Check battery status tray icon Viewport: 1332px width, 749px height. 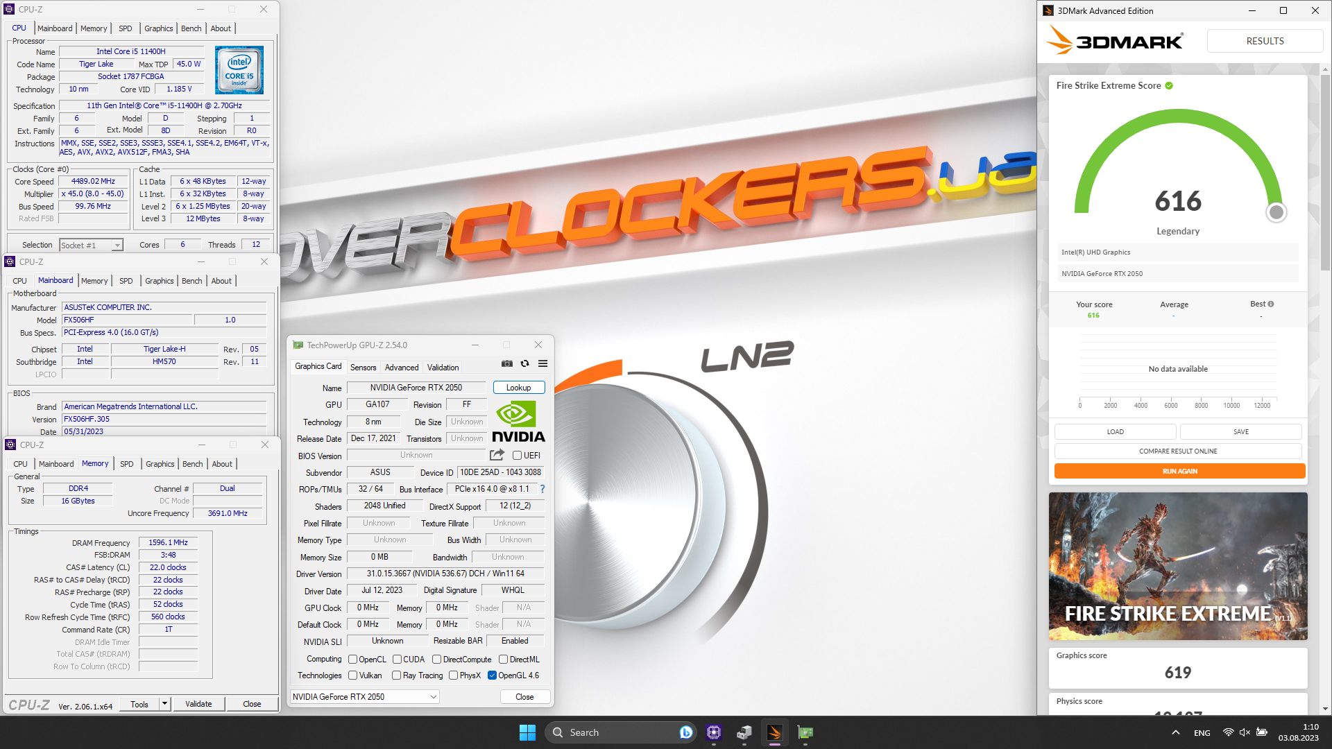[x=1262, y=732]
